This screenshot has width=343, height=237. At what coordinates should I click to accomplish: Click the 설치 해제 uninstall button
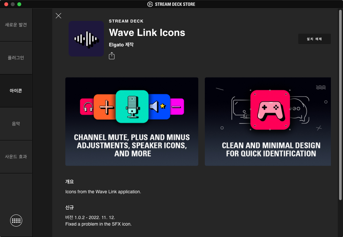[314, 39]
